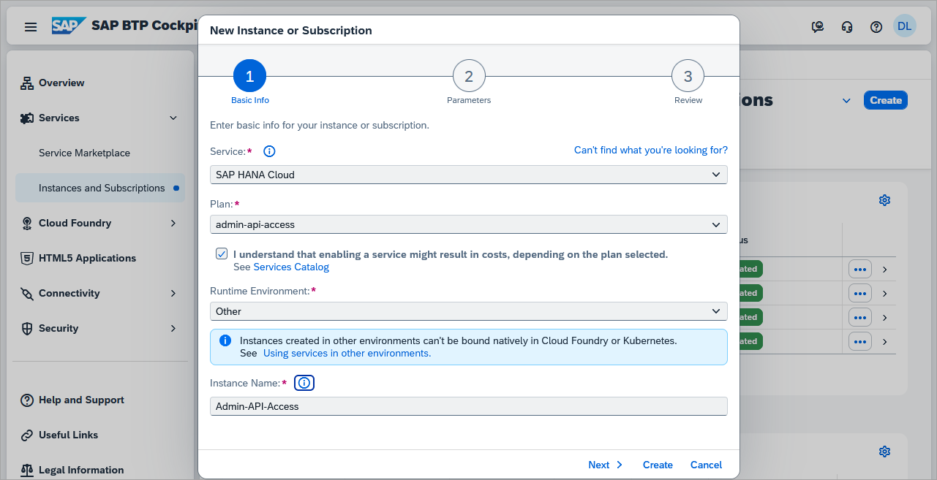Toggle the cost acknowledgement checkbox

pyautogui.click(x=221, y=254)
